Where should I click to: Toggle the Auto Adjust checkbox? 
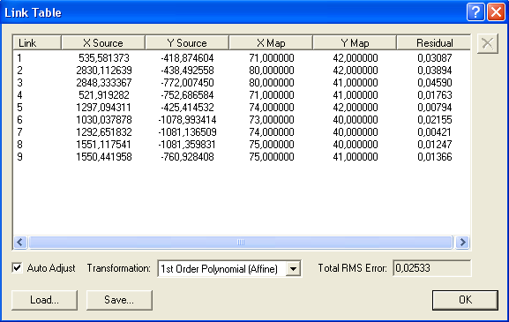tap(18, 268)
